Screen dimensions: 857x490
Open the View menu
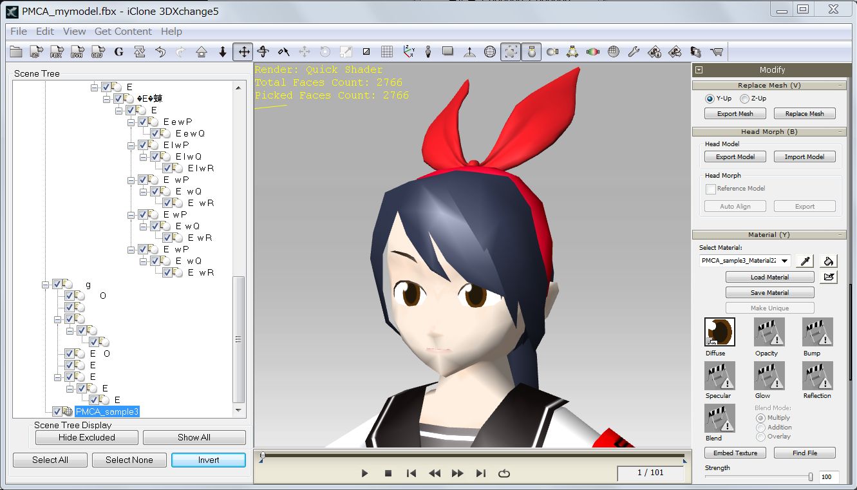[74, 31]
